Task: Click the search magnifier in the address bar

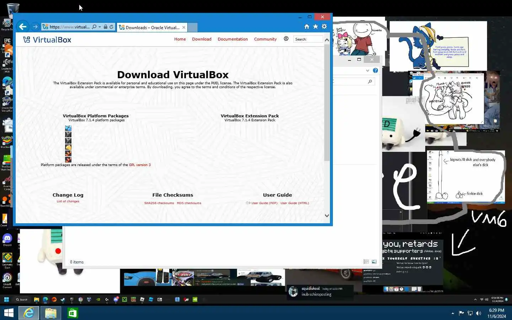Action: pyautogui.click(x=94, y=27)
